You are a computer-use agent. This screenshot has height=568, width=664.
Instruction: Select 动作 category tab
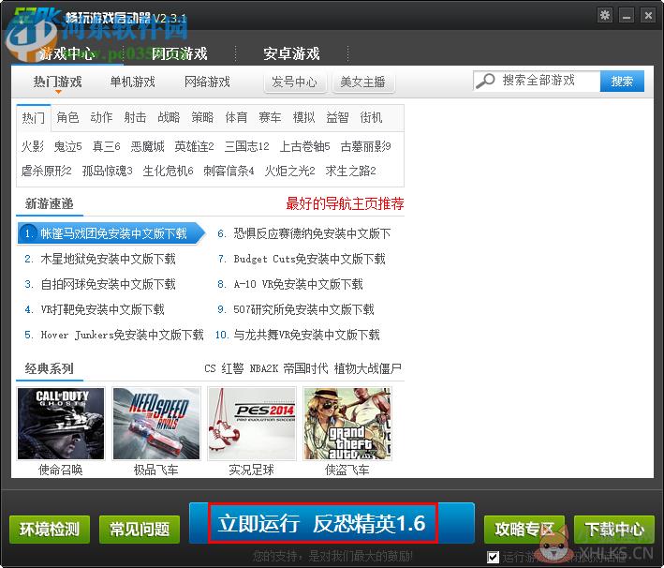102,117
